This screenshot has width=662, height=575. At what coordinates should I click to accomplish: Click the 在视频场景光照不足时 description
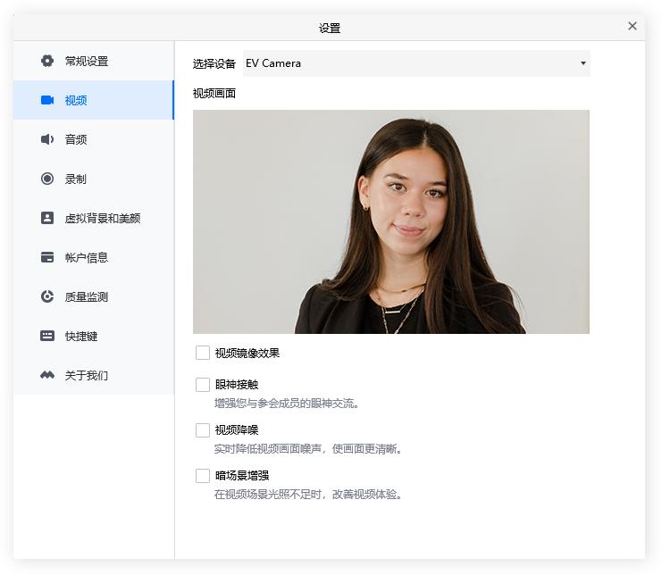[x=308, y=494]
